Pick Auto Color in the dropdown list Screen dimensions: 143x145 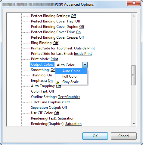(x=71, y=71)
